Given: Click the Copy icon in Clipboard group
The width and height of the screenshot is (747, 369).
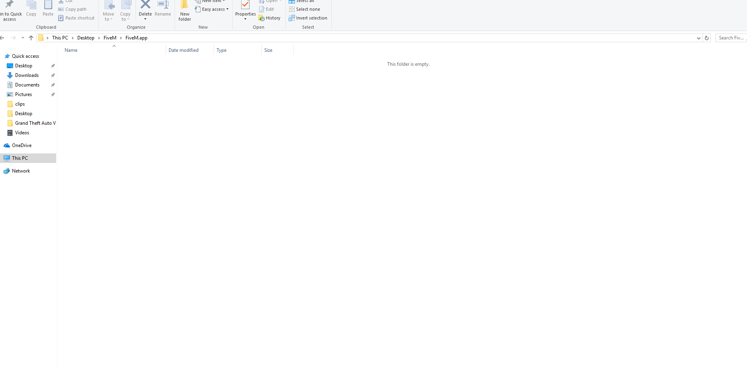Looking at the screenshot, I should coord(31,5).
